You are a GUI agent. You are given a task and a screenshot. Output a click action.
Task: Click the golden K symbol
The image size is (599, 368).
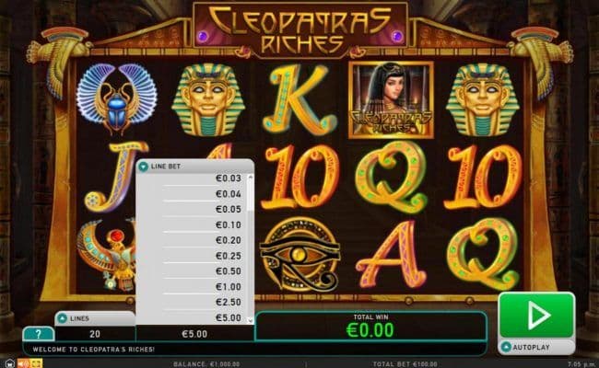point(299,100)
